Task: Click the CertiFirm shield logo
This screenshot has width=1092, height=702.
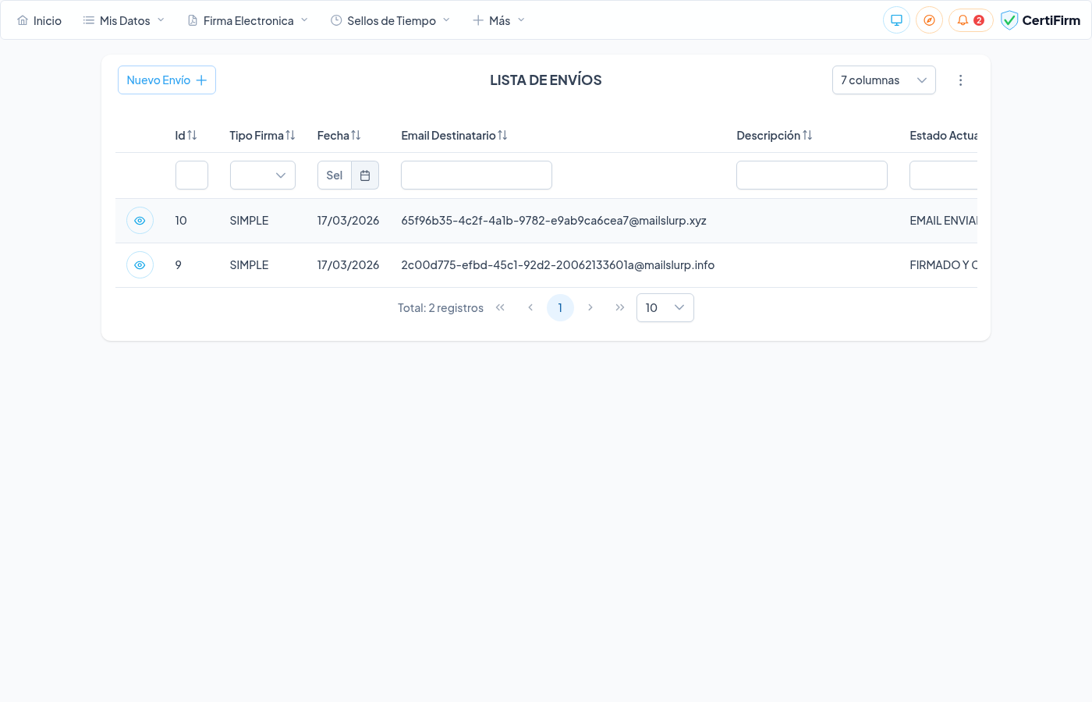Action: (1009, 19)
